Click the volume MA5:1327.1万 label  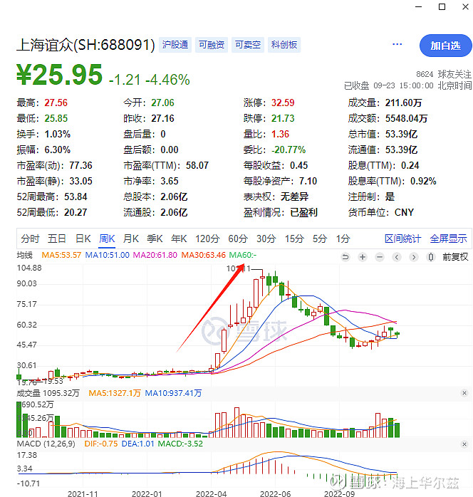pyautogui.click(x=115, y=393)
